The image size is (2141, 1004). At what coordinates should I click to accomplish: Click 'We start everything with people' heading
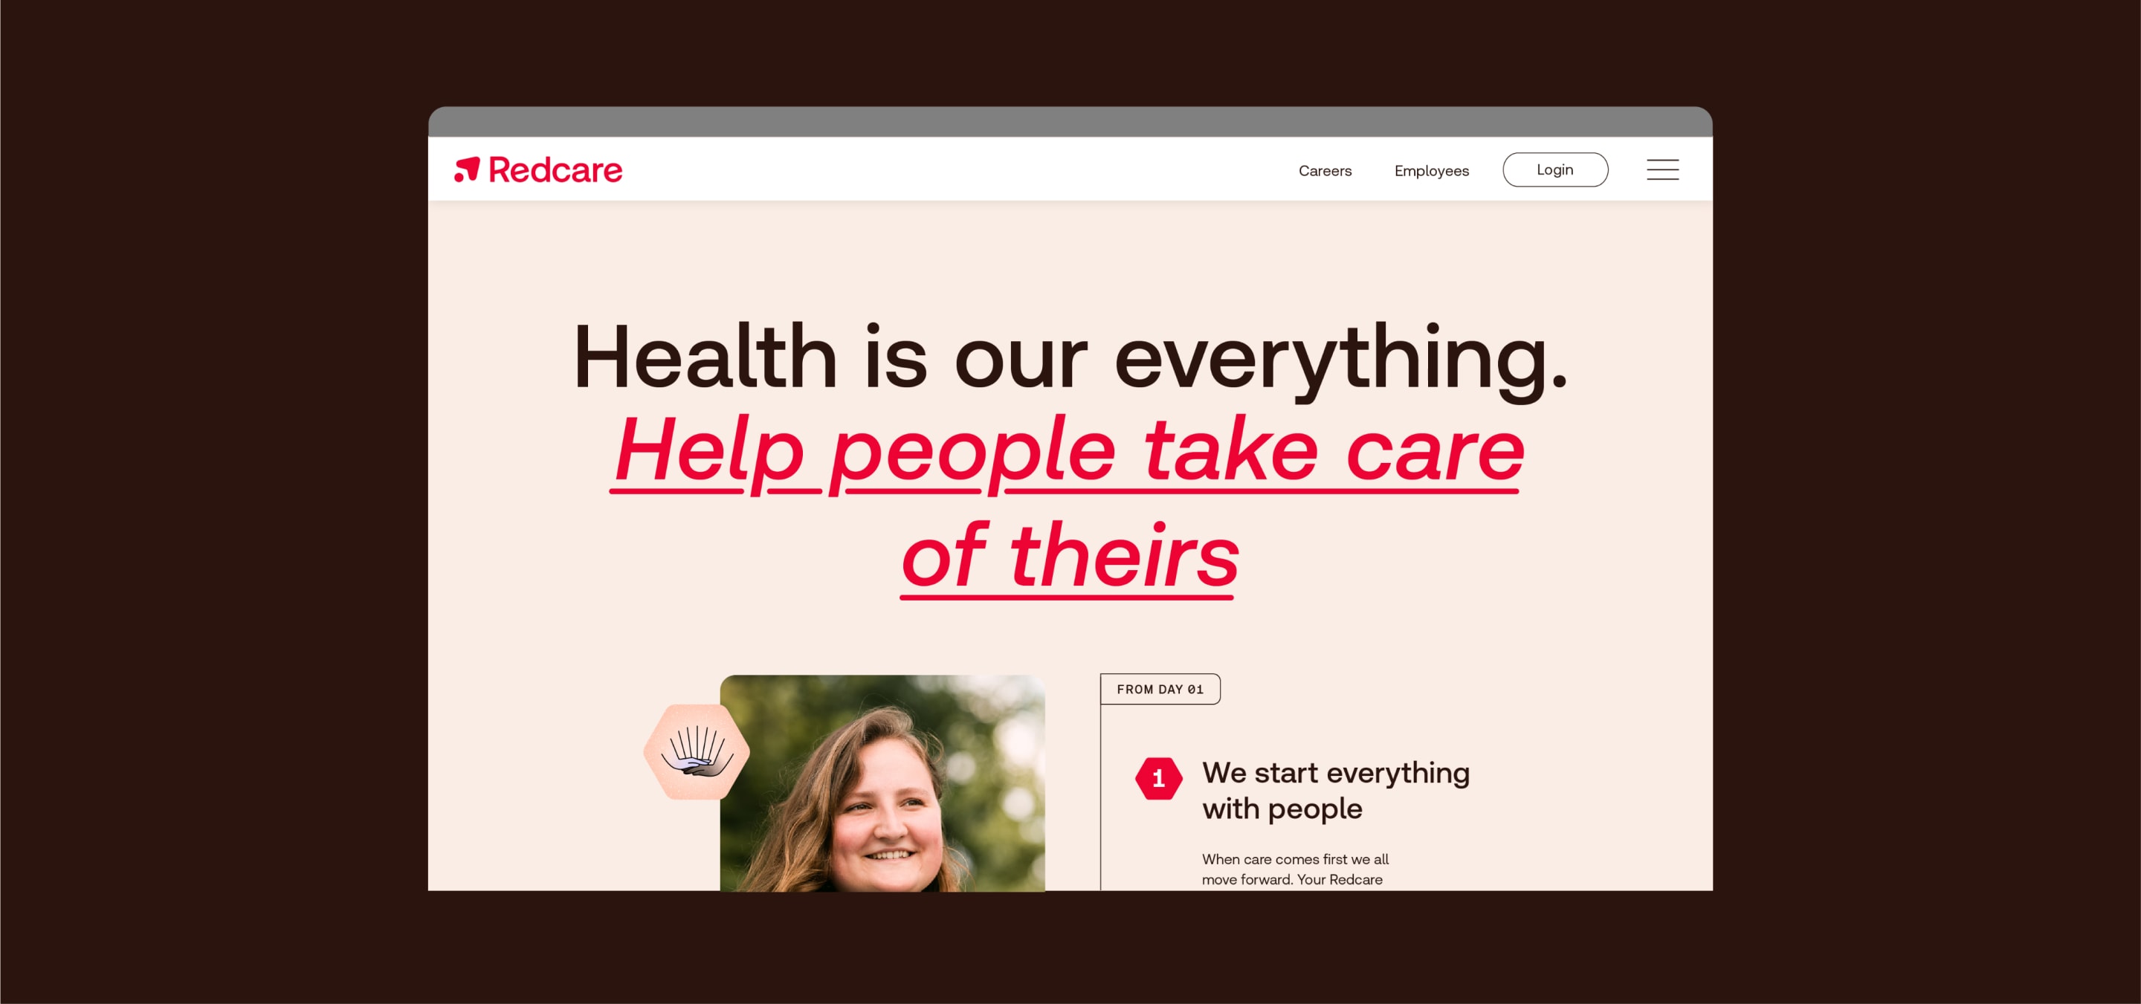coord(1336,791)
